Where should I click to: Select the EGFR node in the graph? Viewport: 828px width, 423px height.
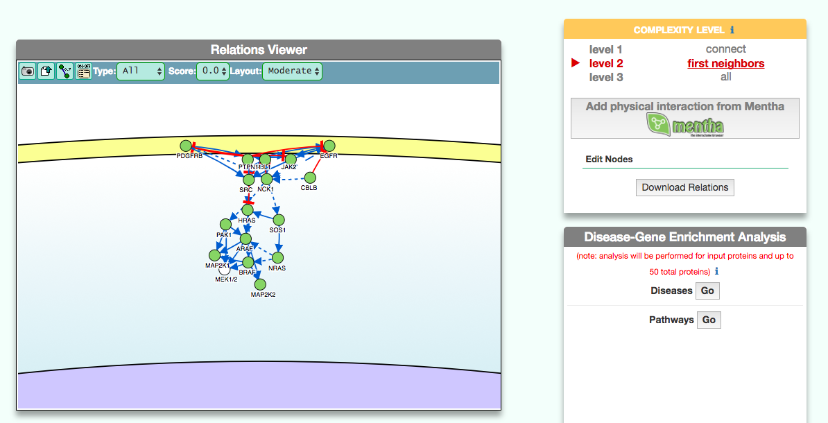pos(329,146)
